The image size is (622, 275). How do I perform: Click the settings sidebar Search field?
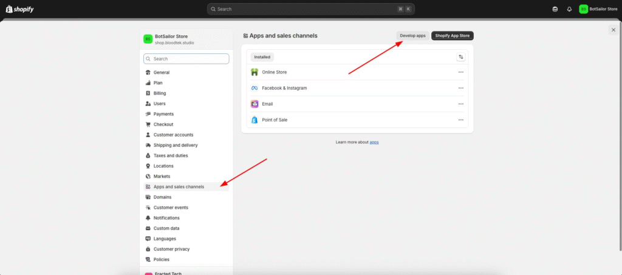(x=186, y=59)
